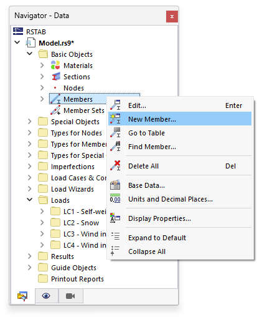Image resolution: width=257 pixels, height=317 pixels.
Task: Collapse the Basic Objects folder
Action: (30, 54)
